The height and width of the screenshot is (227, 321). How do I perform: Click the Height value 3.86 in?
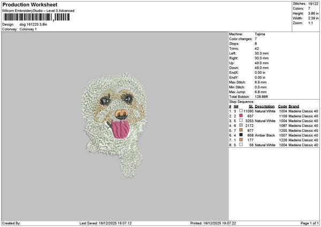313,13
